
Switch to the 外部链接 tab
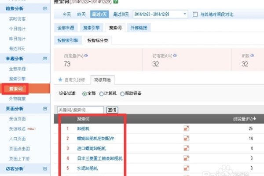pos(139,28)
